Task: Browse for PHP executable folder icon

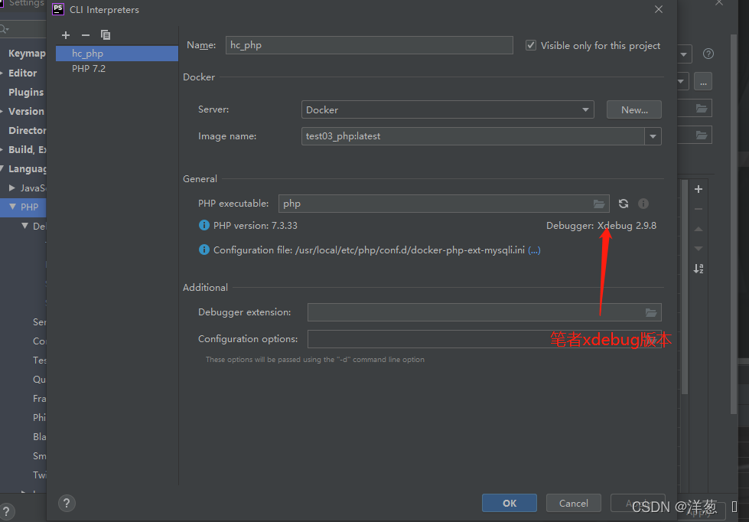Action: click(599, 204)
